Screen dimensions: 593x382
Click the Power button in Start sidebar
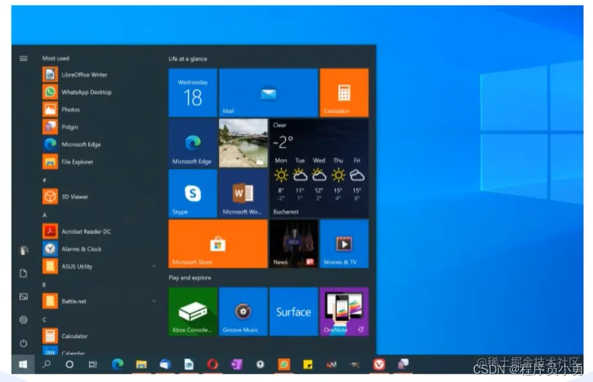(23, 343)
